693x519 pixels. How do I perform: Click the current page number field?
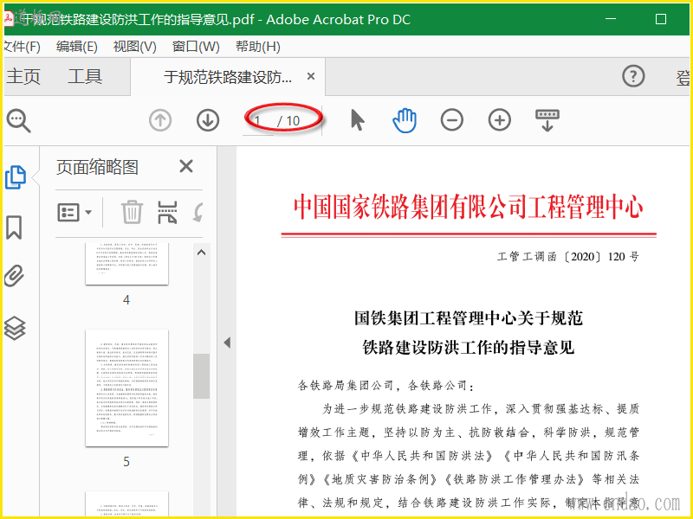coord(258,121)
